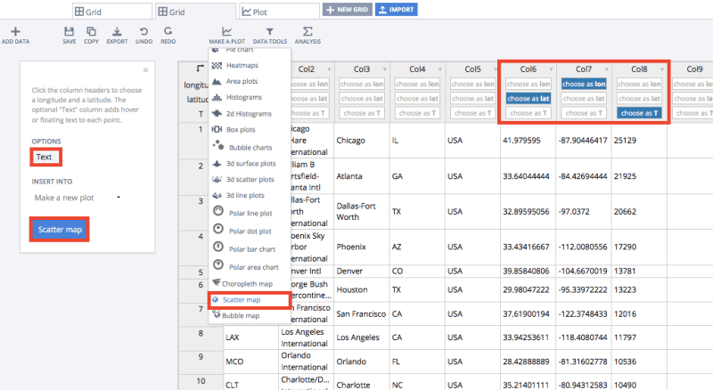Select the Chicago city cell

(362, 141)
